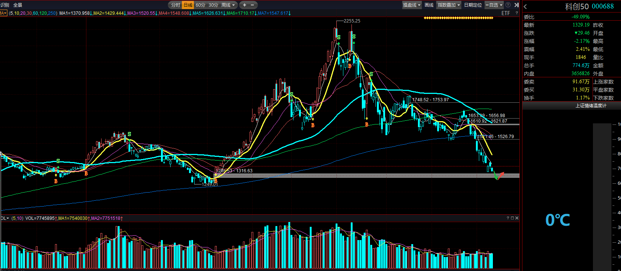Go back using quote panel left chevron

[525, 7]
